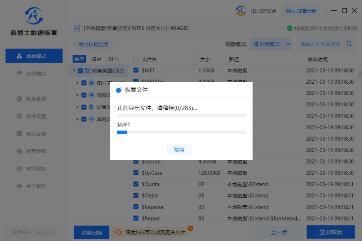
Task: Uncheck the $Quota file checkbox
Action: tap(136, 184)
